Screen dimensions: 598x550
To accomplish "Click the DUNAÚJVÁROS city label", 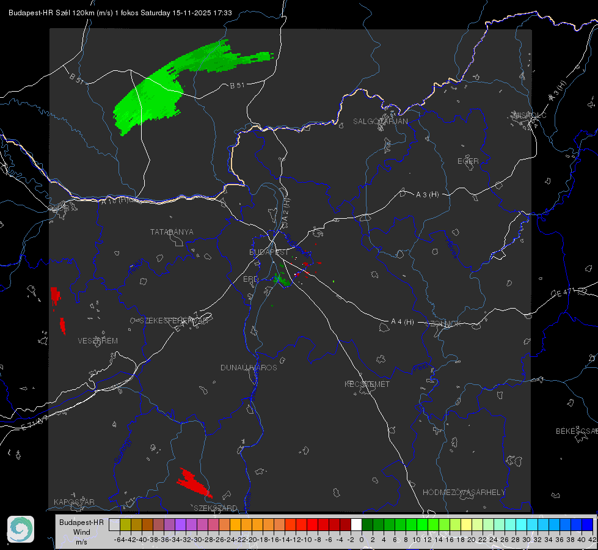I will tap(249, 367).
